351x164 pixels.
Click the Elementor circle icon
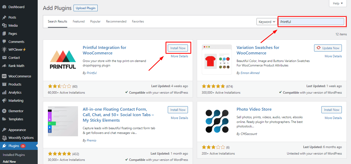(4, 111)
